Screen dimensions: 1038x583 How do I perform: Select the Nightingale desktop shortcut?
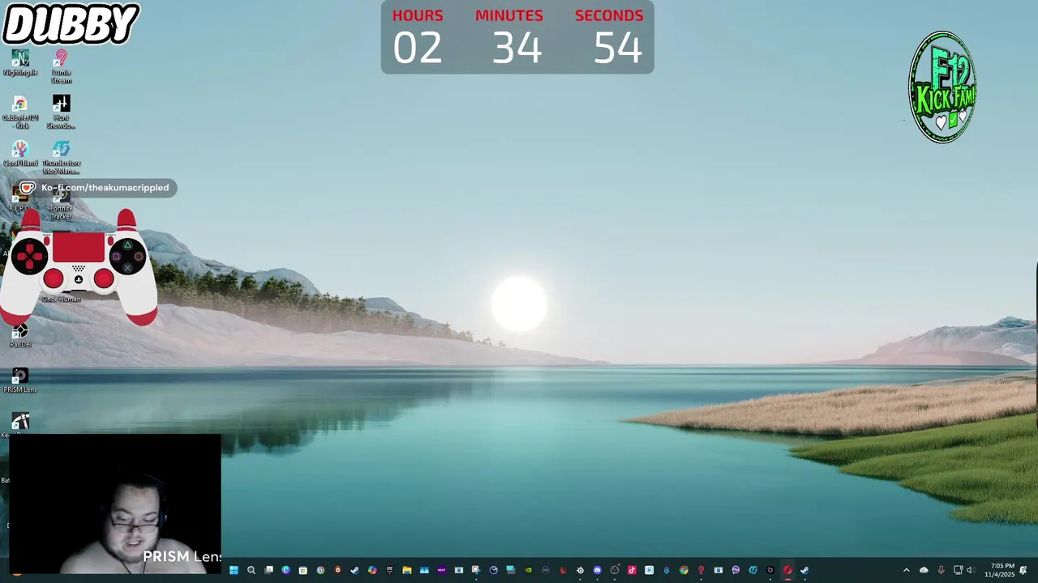click(20, 63)
